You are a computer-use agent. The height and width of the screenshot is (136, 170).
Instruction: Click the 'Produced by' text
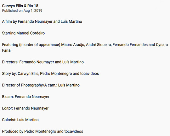point(13,132)
